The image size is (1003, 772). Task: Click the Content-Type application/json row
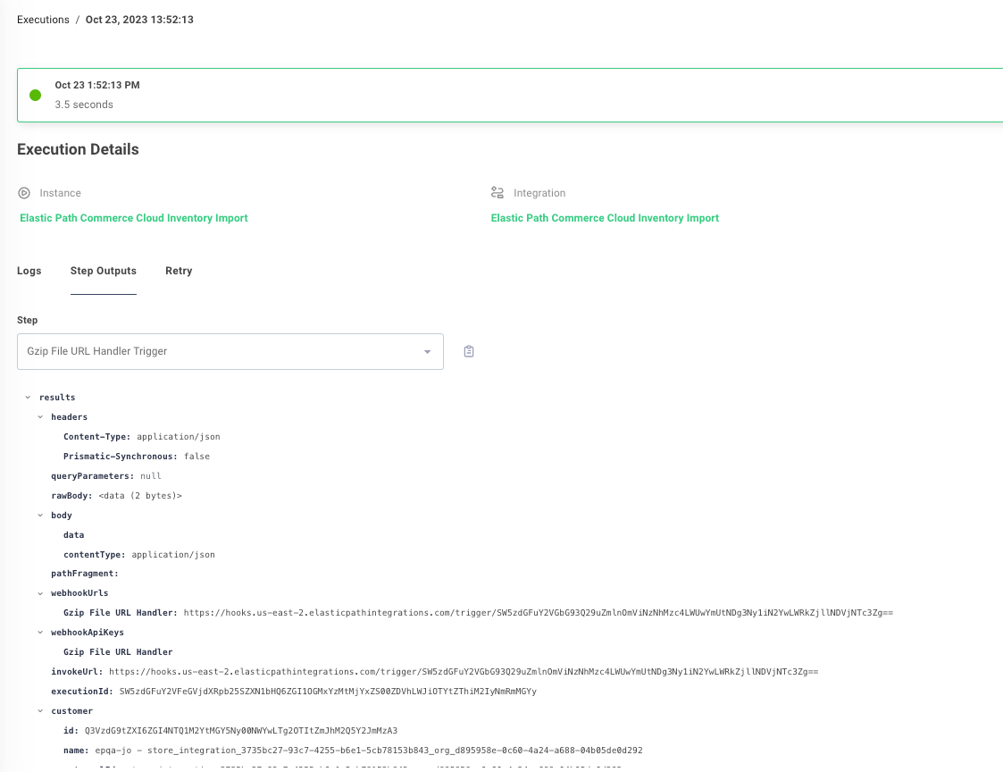click(x=141, y=437)
